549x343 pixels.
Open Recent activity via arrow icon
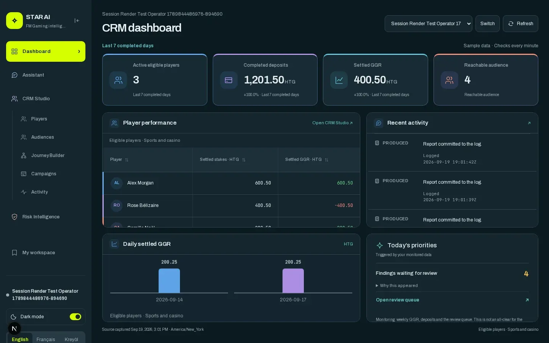click(529, 123)
